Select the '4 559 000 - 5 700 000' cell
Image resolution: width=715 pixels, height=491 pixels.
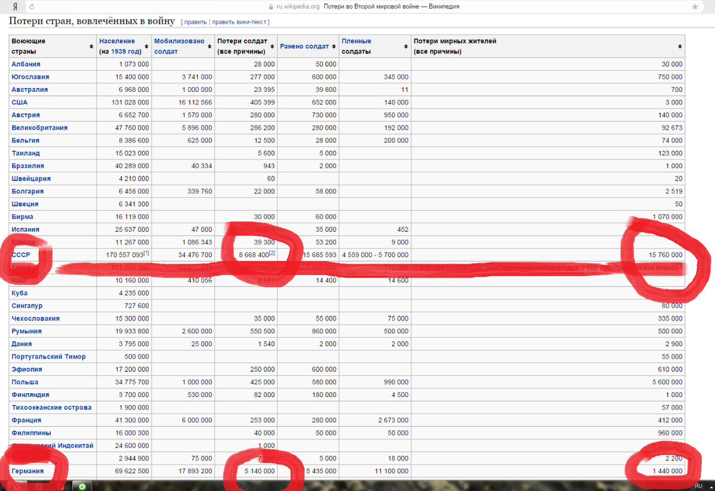pos(375,255)
